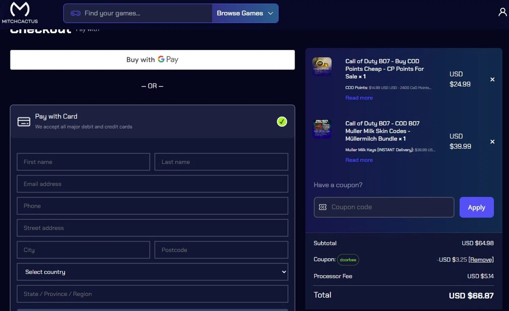
Task: Click the Browse Games chevron arrow
Action: point(270,13)
